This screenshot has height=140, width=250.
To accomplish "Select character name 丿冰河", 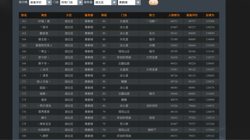I will (x=44, y=69).
